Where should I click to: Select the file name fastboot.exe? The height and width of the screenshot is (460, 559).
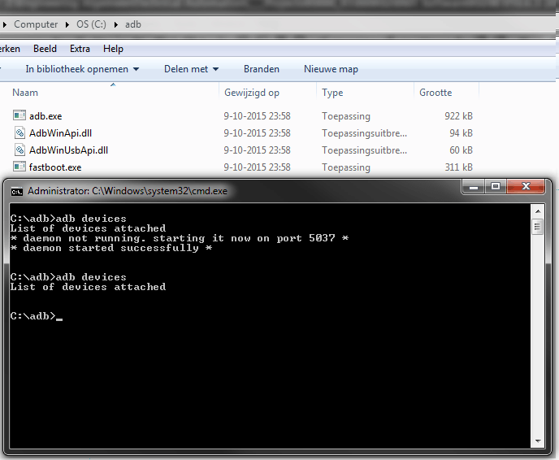(x=55, y=167)
